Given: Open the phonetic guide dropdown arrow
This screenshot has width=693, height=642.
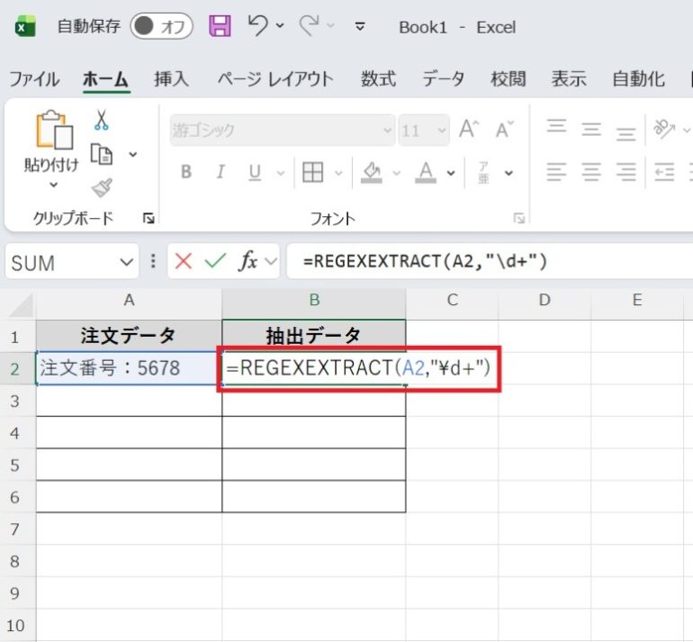Looking at the screenshot, I should pos(509,173).
